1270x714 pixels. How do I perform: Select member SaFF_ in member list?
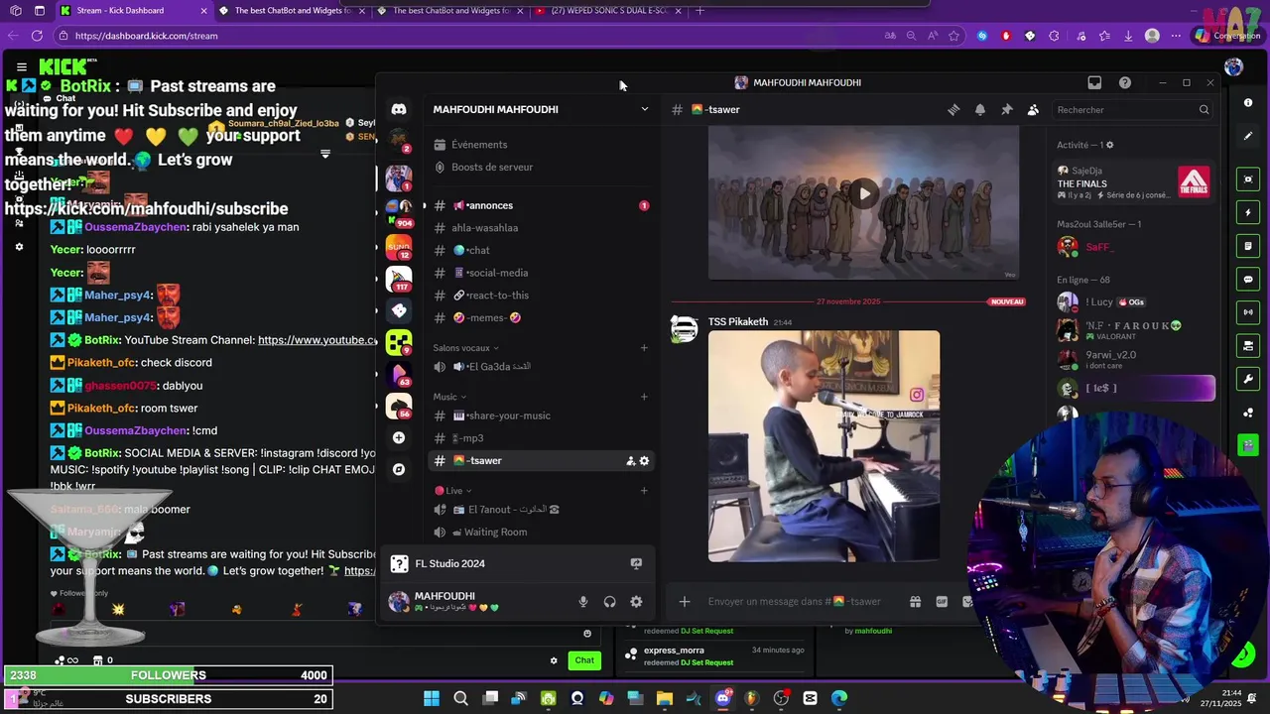(1134, 247)
